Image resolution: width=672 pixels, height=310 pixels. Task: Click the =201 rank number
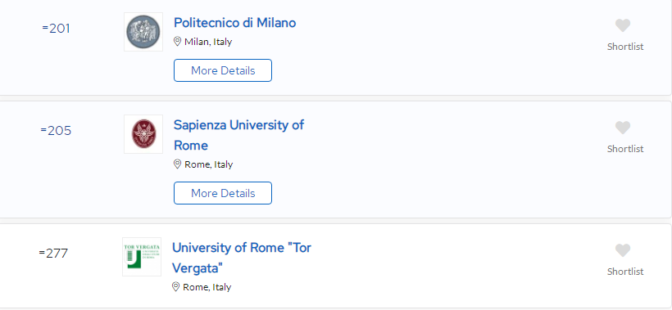click(57, 29)
